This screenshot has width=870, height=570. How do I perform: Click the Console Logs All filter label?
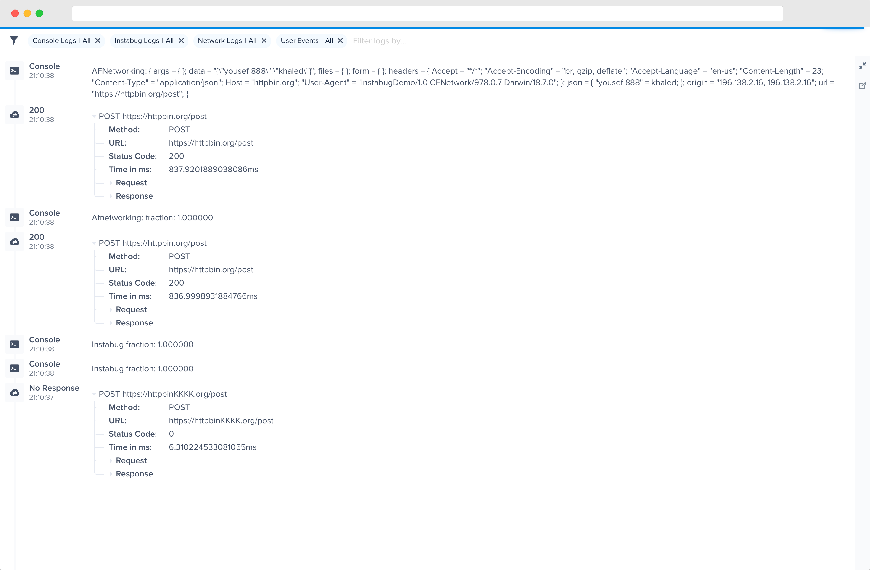61,40
